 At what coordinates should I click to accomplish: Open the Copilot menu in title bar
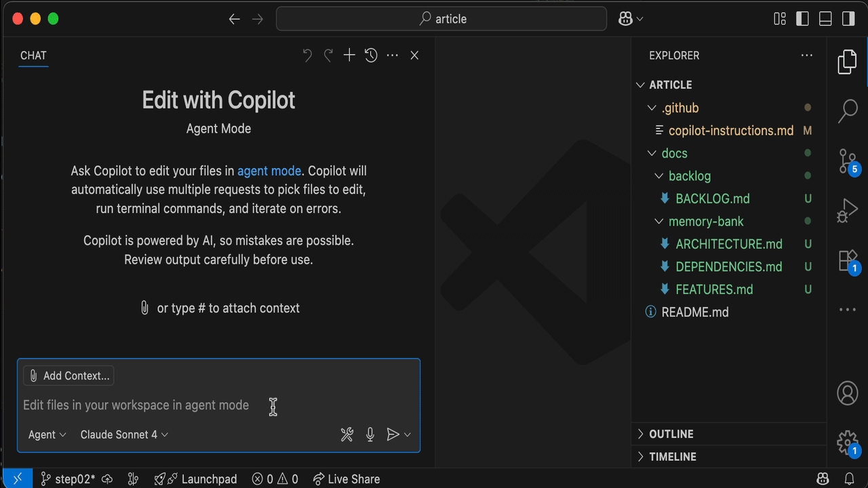click(631, 19)
